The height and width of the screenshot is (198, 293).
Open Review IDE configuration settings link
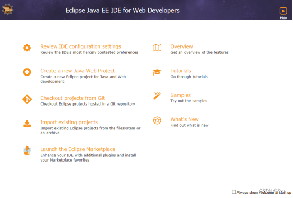coord(80,46)
